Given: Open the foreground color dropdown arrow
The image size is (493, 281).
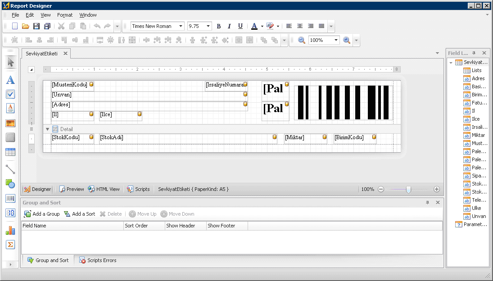Looking at the screenshot, I should 262,27.
